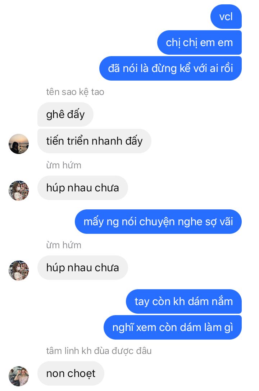Tap first 'húp nhau chưa' message bubble
This screenshot has width=259, height=391.
click(x=82, y=188)
